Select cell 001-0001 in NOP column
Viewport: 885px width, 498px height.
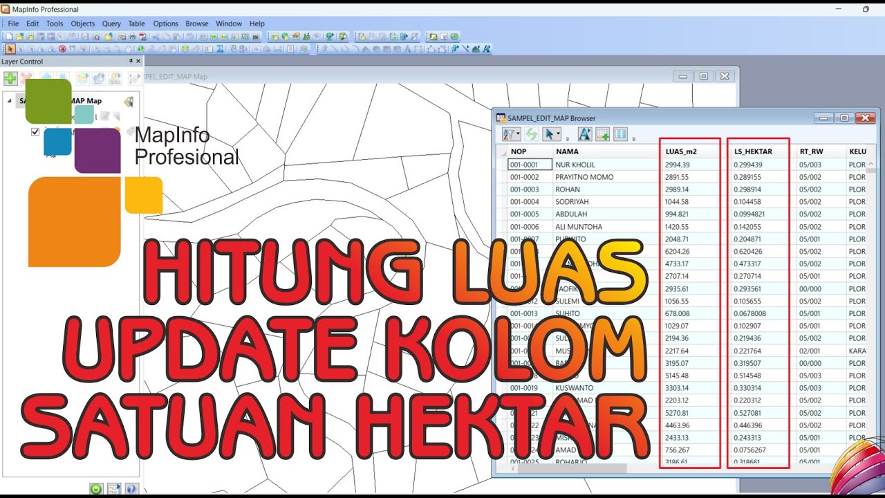tap(530, 165)
